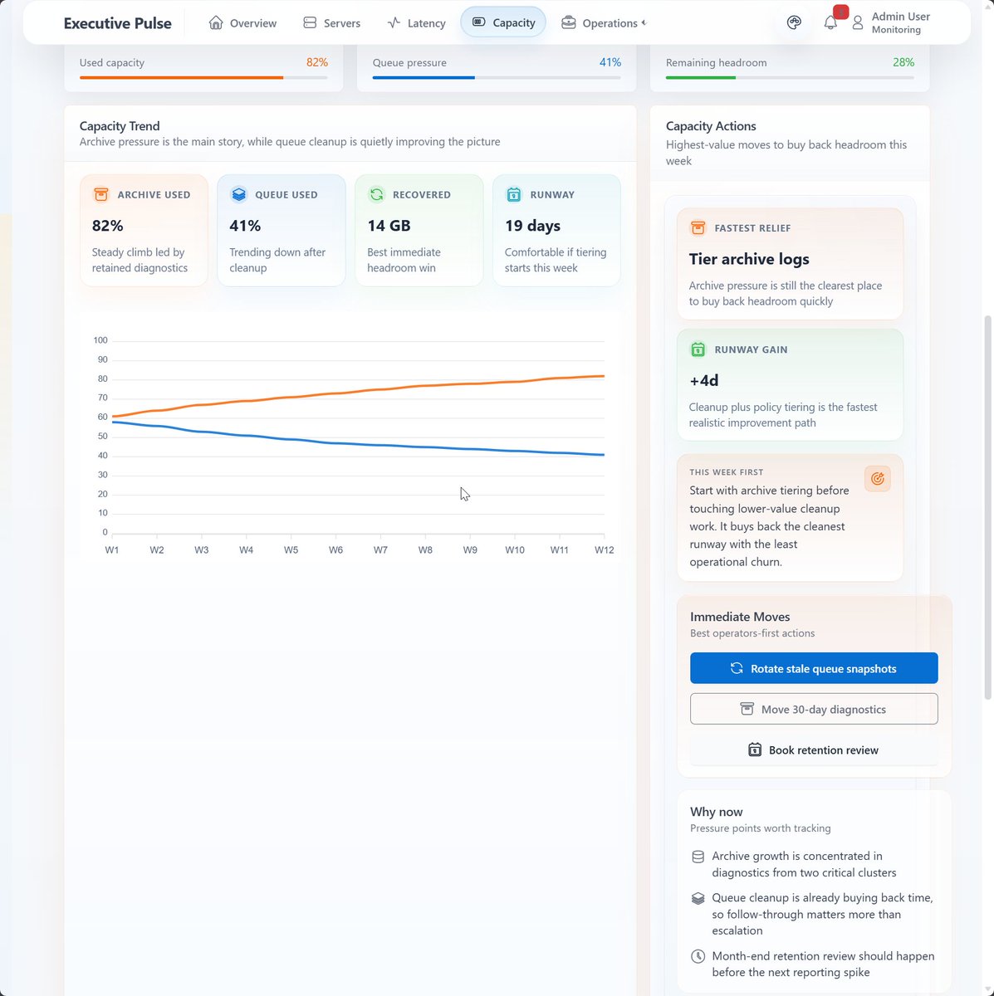Expand the Operations menu chevron
Image resolution: width=994 pixels, height=996 pixels.
[x=644, y=22]
